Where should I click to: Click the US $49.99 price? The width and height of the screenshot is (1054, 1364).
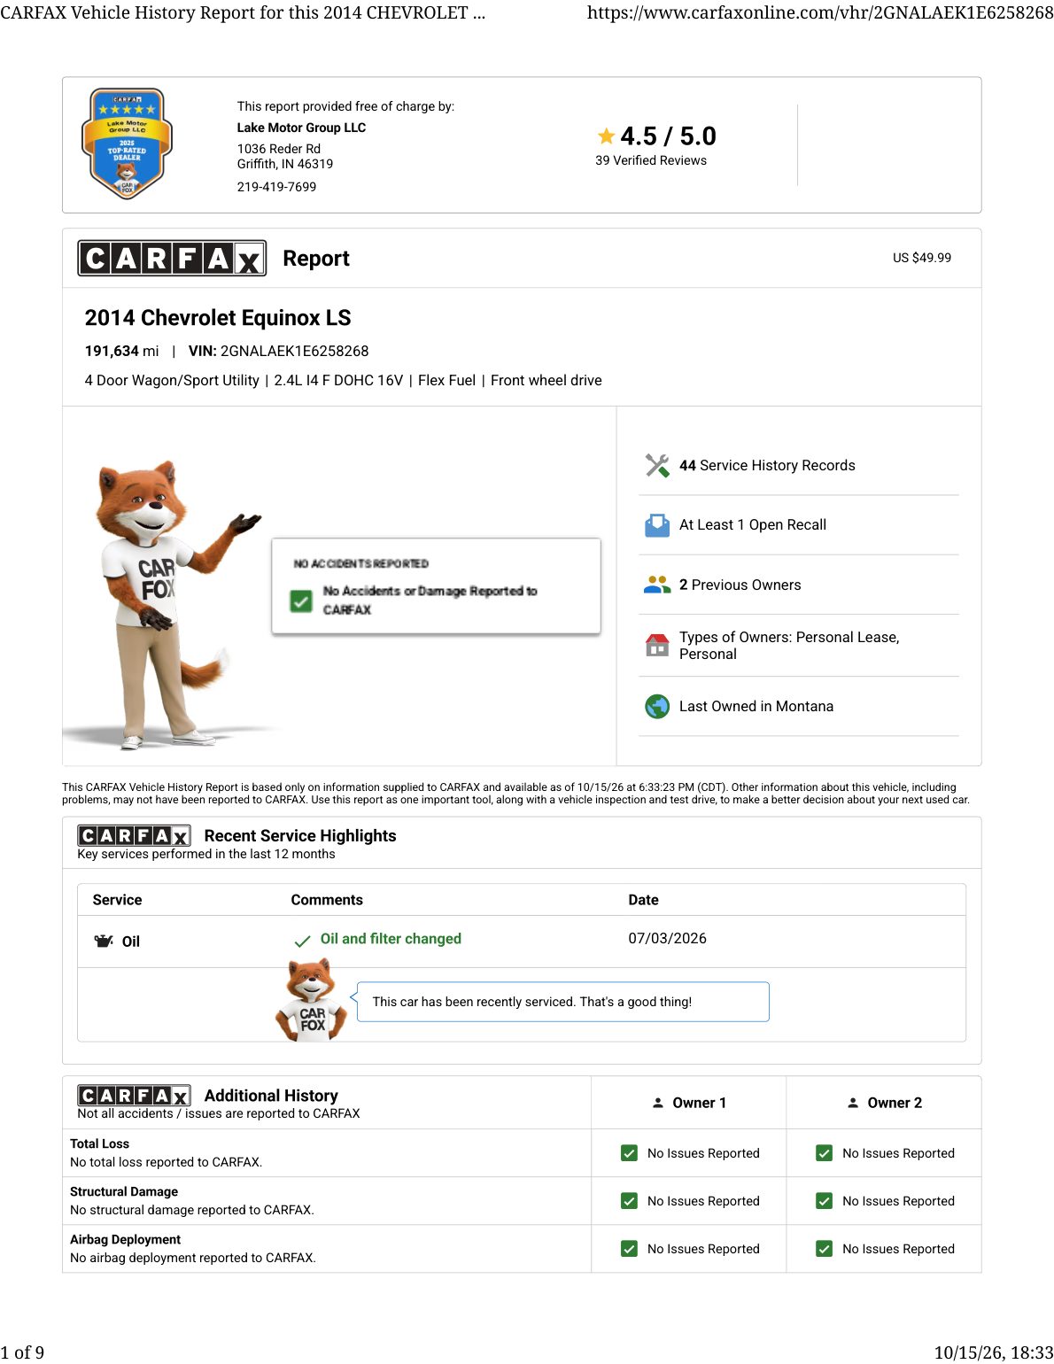coord(922,258)
